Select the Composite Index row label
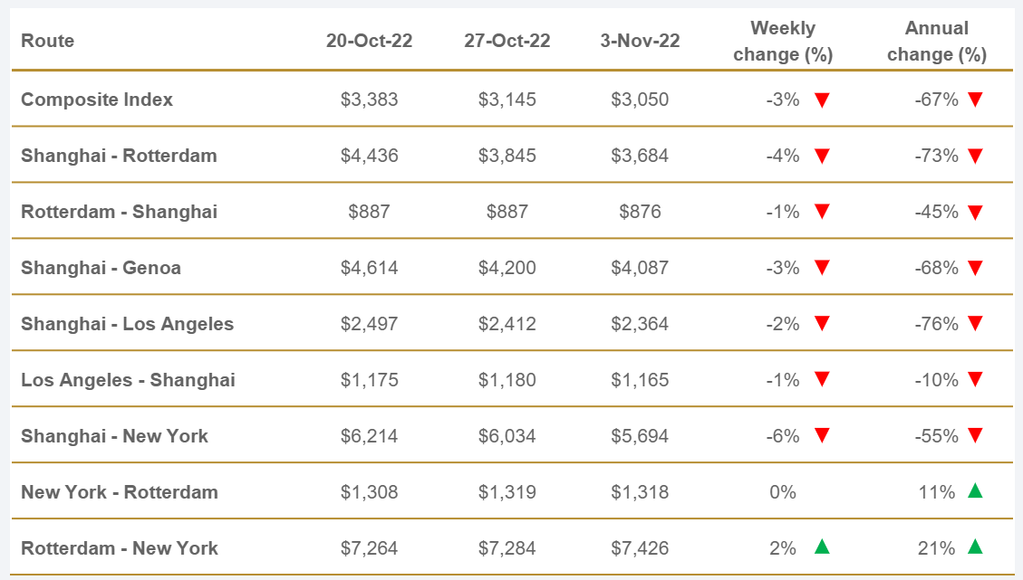This screenshot has width=1023, height=580. click(97, 100)
